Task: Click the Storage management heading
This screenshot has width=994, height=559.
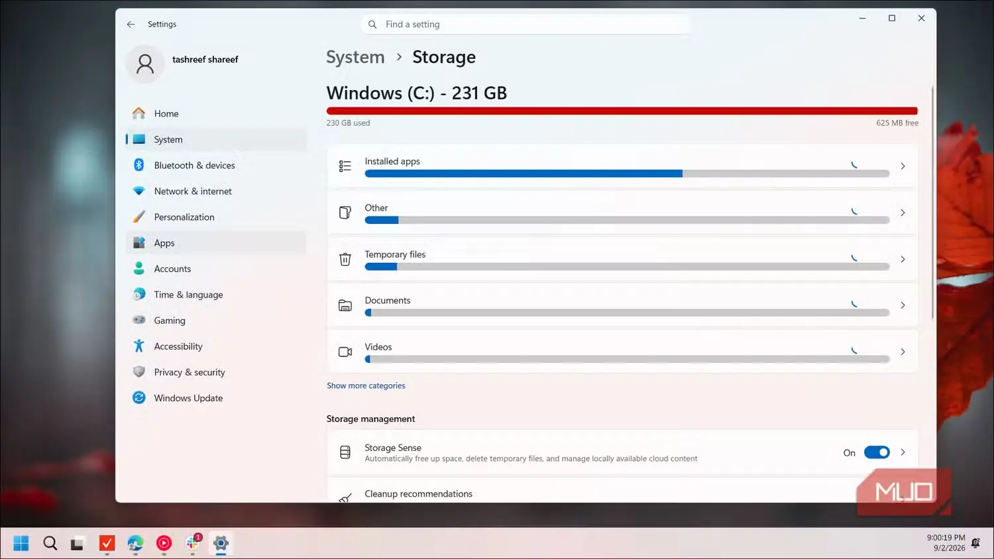Action: click(x=370, y=419)
